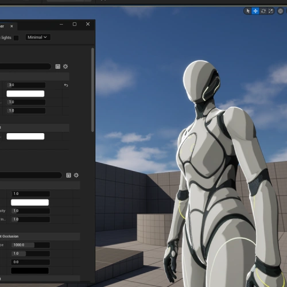
Task: Toggle the world coordinate globe icon
Action: click(281, 11)
